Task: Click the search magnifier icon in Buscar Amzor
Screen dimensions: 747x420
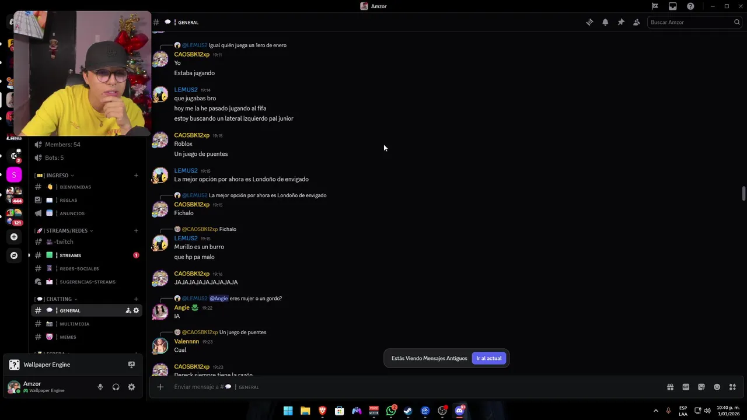Action: click(737, 22)
